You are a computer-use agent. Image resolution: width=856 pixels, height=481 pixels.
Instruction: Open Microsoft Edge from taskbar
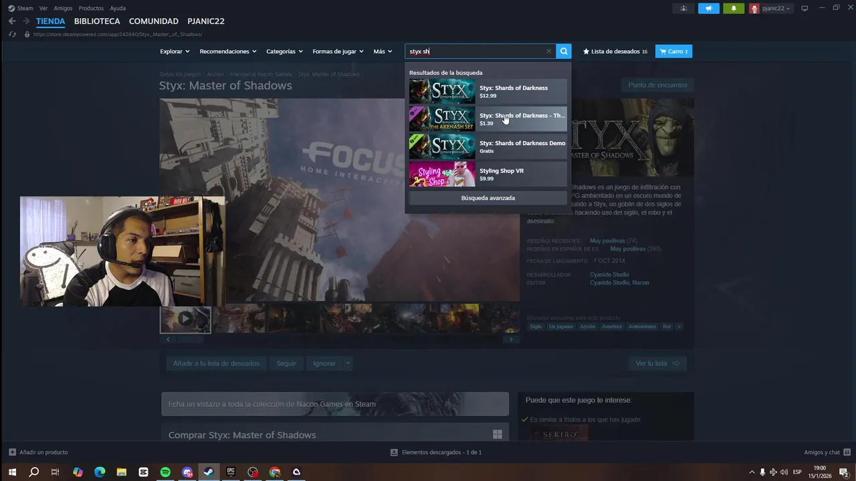(x=100, y=472)
